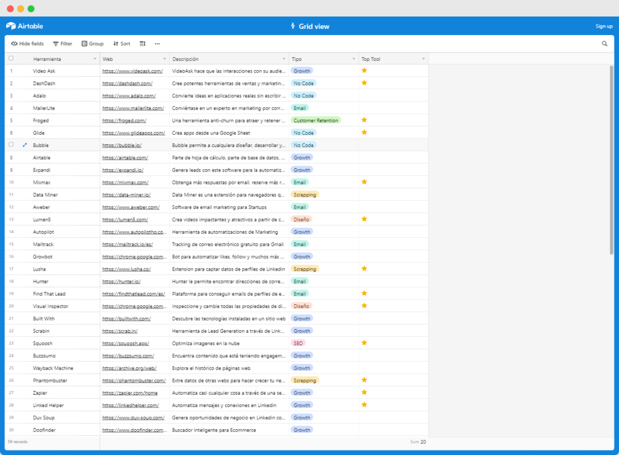Open the dashdash.com link
This screenshot has width=619, height=455.
coord(127,84)
